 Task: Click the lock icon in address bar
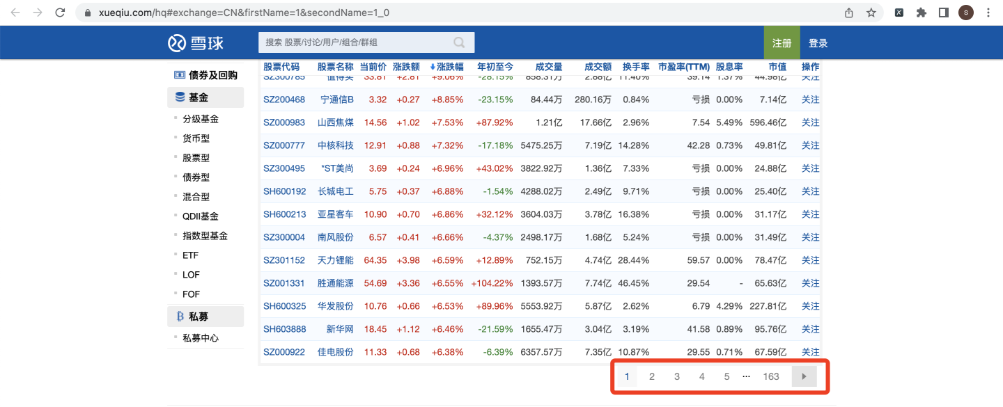[87, 13]
